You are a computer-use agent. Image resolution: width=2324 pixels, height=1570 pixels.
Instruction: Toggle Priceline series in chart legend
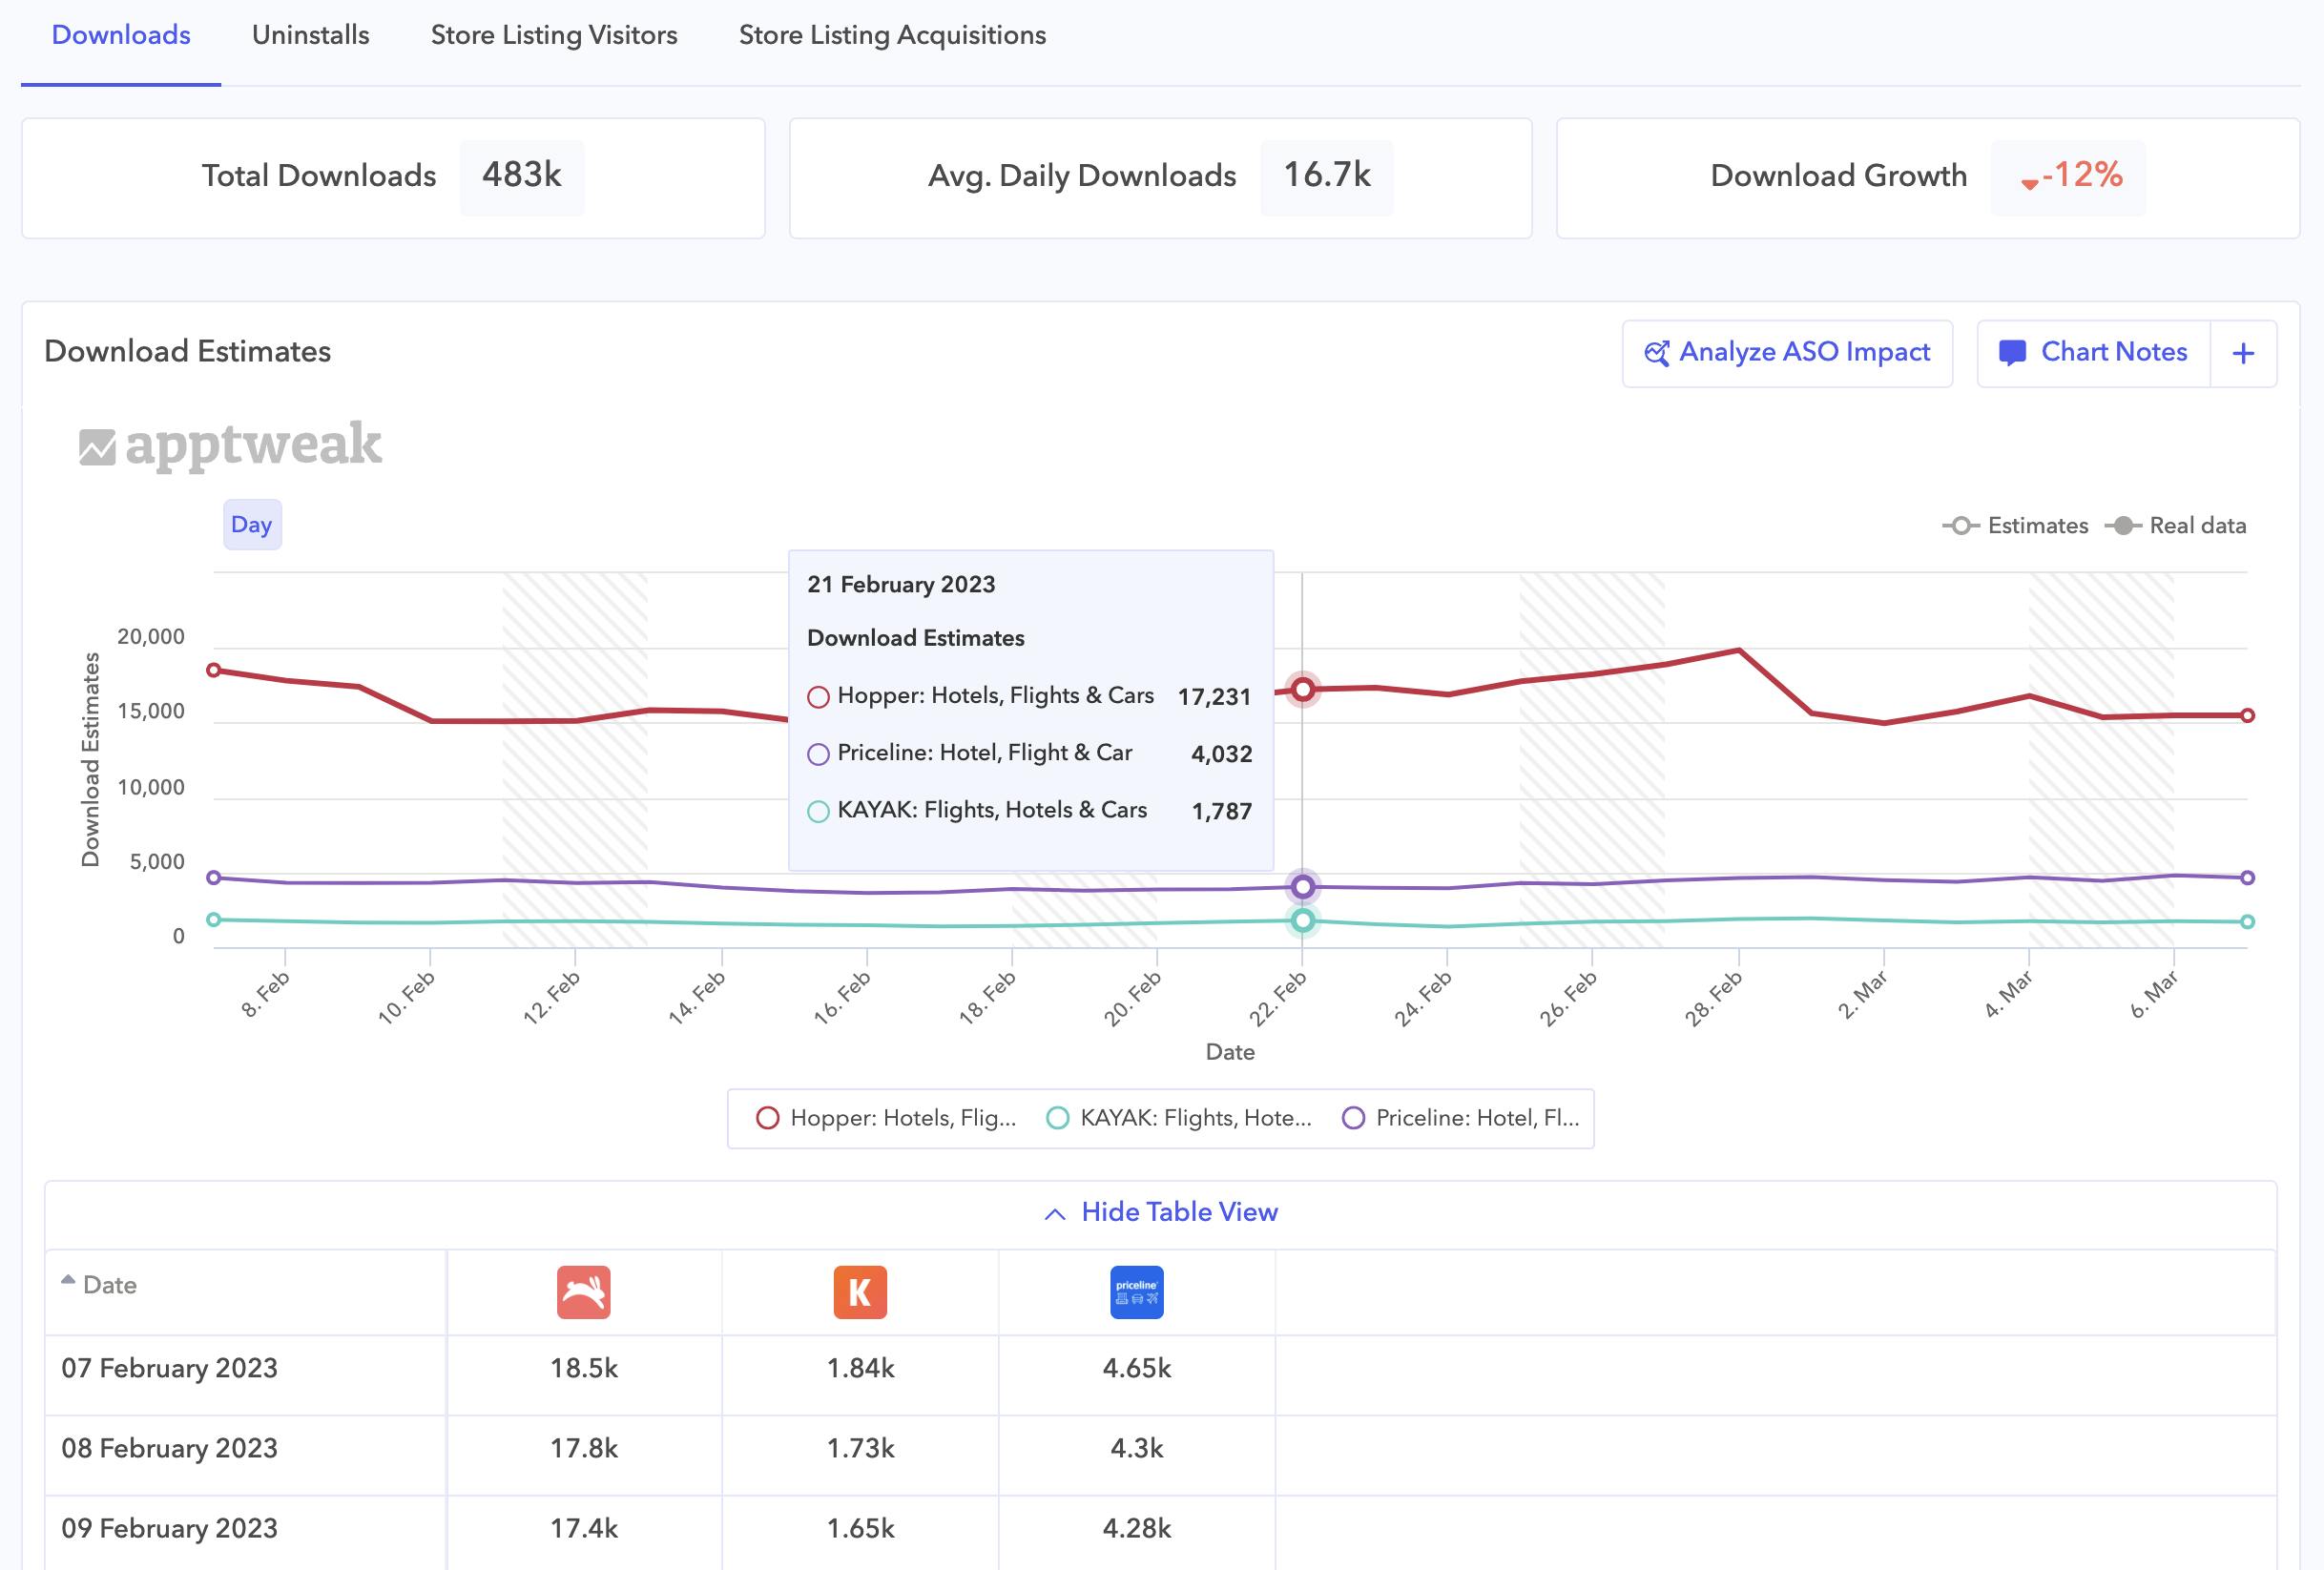1465,1118
